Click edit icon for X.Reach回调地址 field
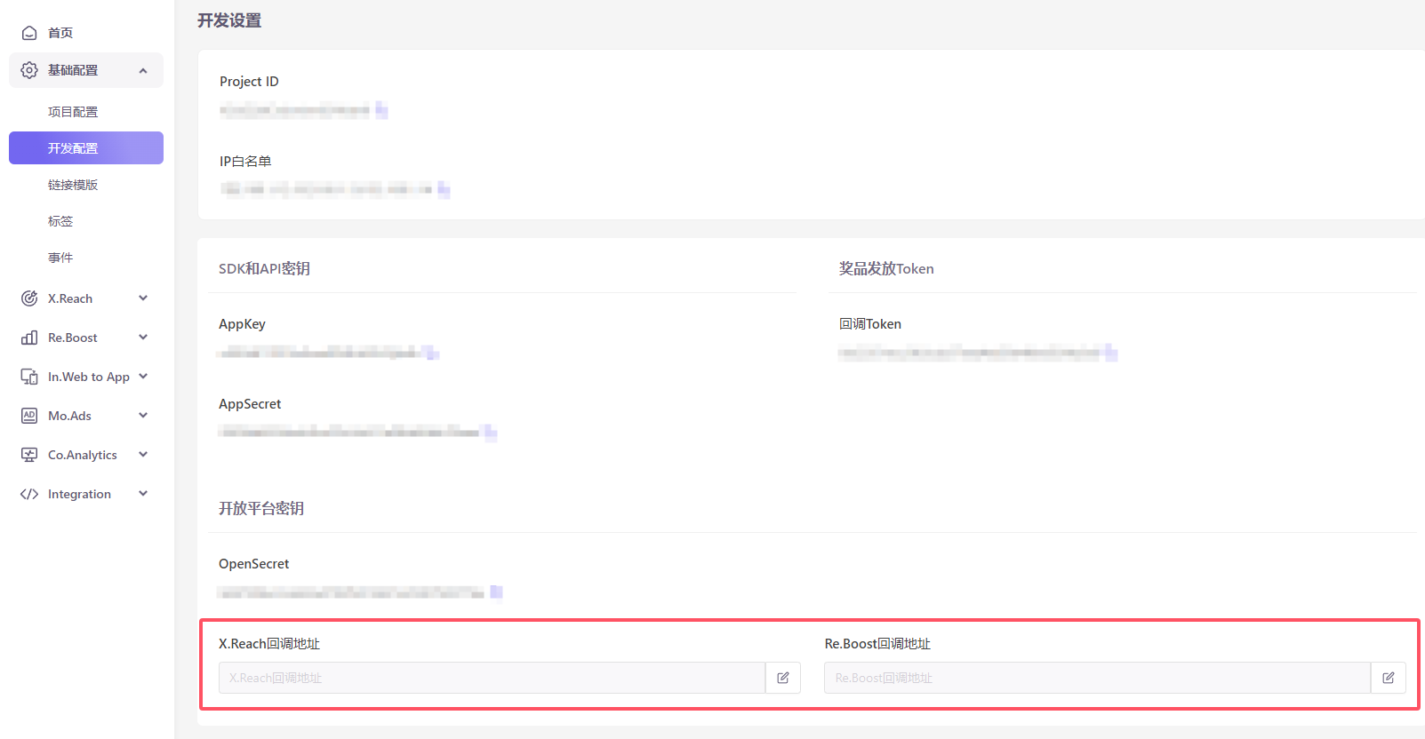 tap(782, 678)
